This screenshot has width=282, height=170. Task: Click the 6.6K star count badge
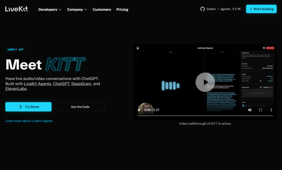(236, 9)
